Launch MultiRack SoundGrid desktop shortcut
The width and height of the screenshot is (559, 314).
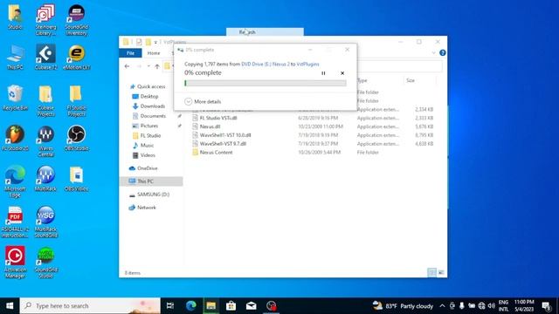click(45, 222)
